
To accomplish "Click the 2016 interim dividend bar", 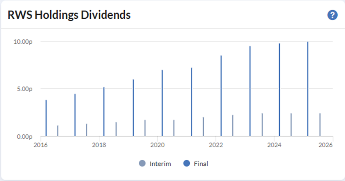I will pyautogui.click(x=58, y=131).
